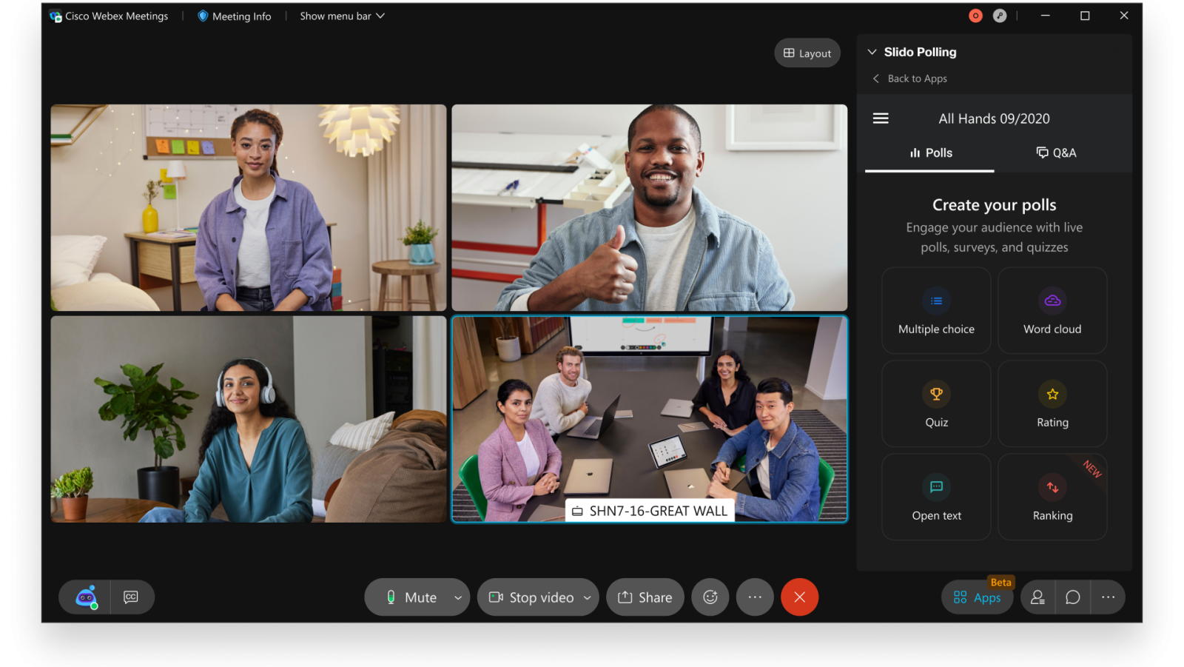
Task: Expand video options arrow beside Stop video
Action: click(x=588, y=597)
